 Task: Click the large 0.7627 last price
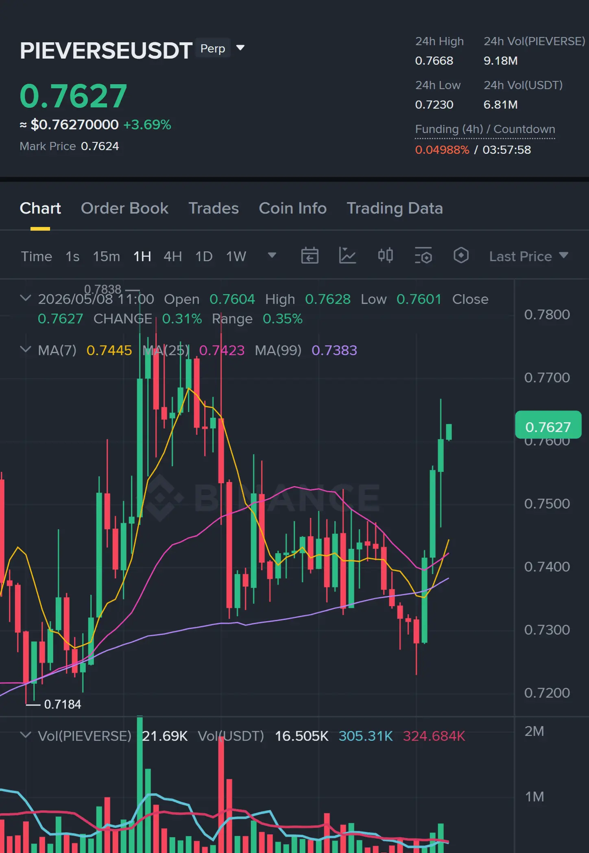[x=74, y=96]
